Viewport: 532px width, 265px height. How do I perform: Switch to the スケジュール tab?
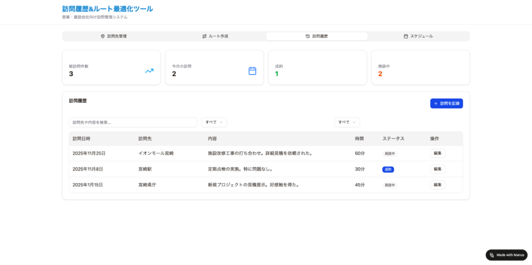(418, 36)
